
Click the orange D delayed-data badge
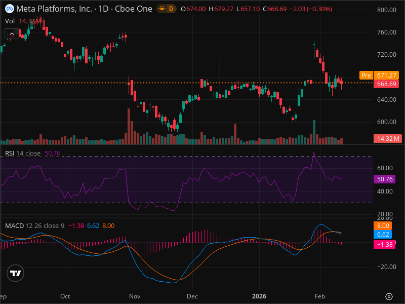coord(171,9)
